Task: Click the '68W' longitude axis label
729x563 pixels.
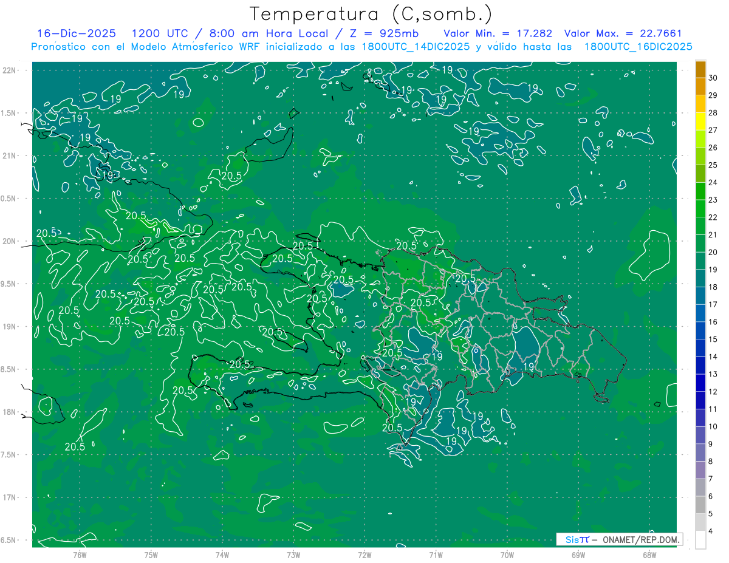Action: (x=649, y=556)
